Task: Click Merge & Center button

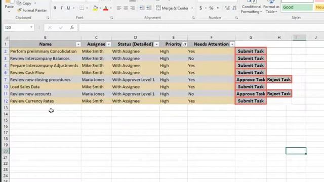Action: click(172, 8)
